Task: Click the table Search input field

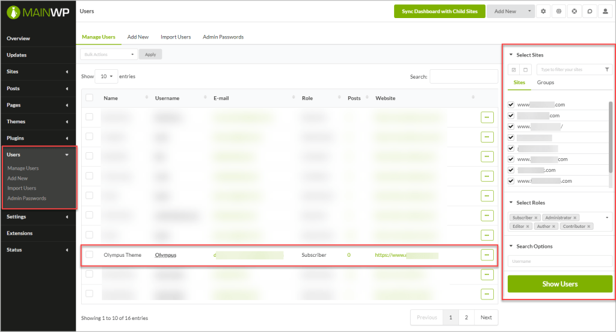Action: pyautogui.click(x=464, y=76)
